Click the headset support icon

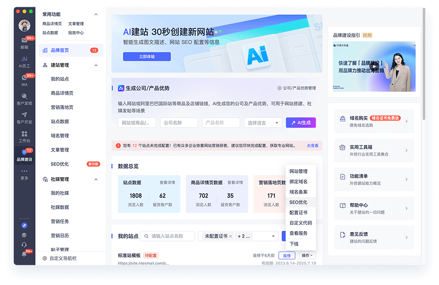24,244
